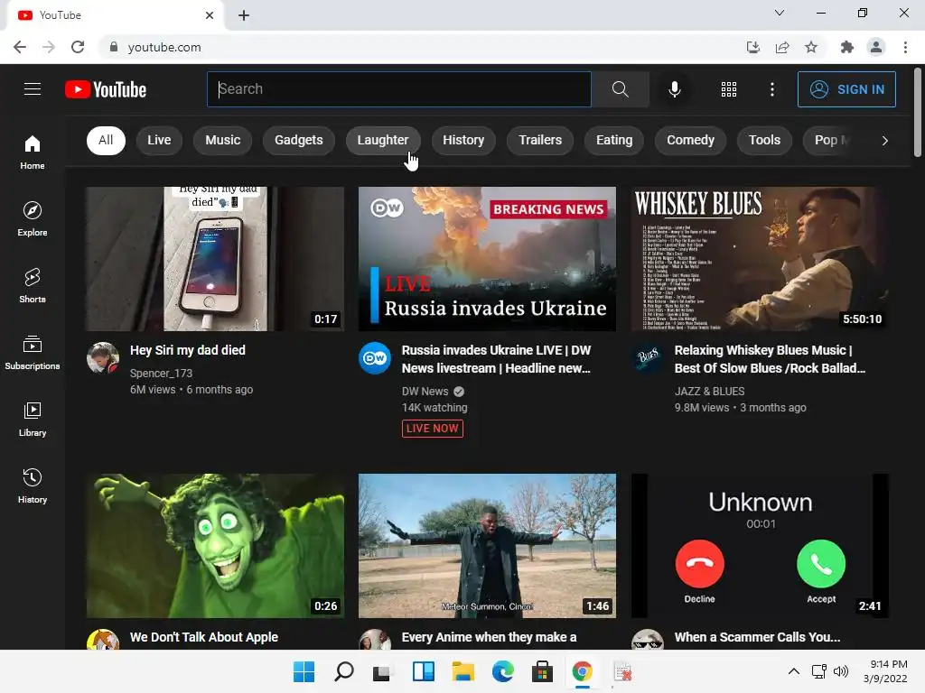Open 'When a Scammer Calls You' title

tap(758, 637)
